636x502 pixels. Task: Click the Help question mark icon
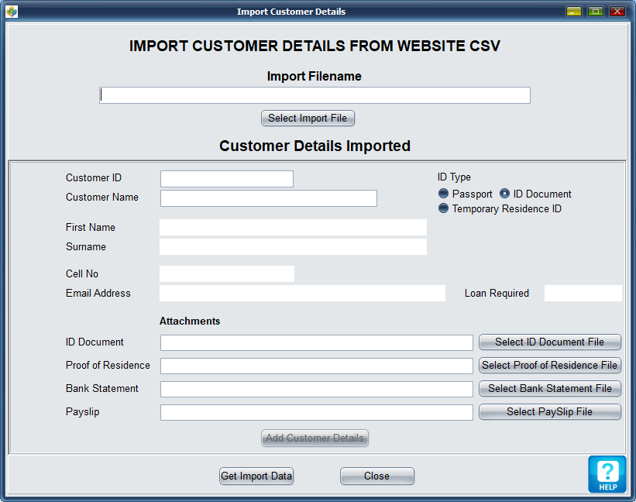pyautogui.click(x=607, y=473)
